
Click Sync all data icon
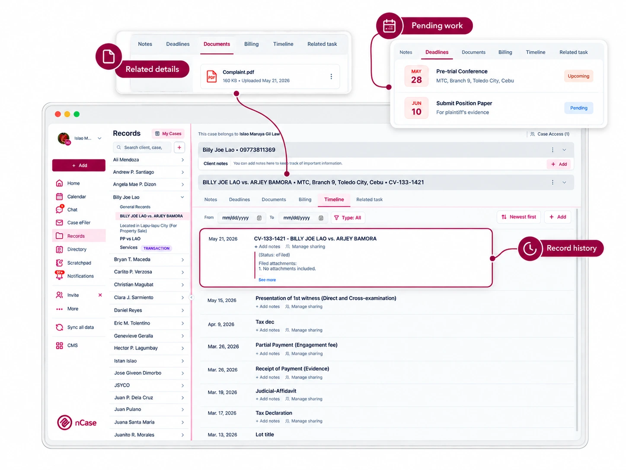[60, 328]
